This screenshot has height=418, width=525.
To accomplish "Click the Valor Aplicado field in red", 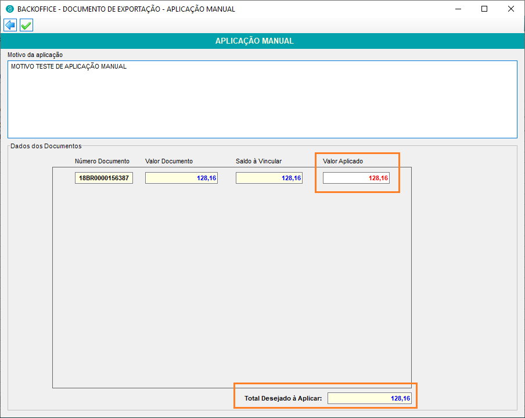I will [x=356, y=178].
